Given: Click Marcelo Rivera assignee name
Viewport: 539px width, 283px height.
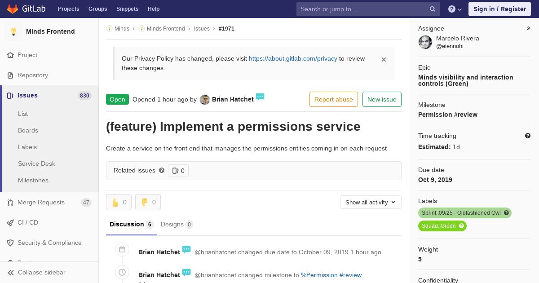Looking at the screenshot, I should (458, 38).
